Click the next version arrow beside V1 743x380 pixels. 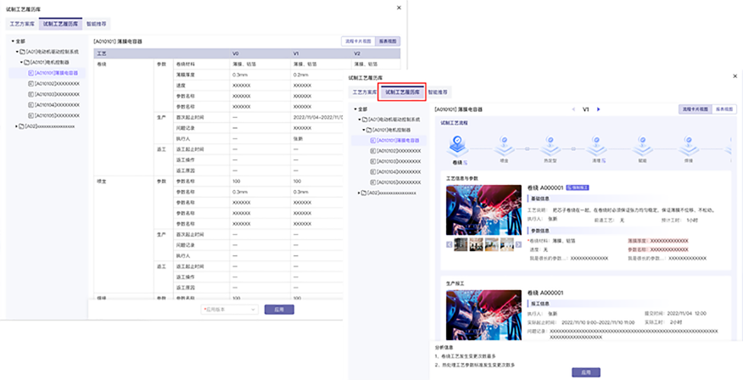pyautogui.click(x=598, y=109)
